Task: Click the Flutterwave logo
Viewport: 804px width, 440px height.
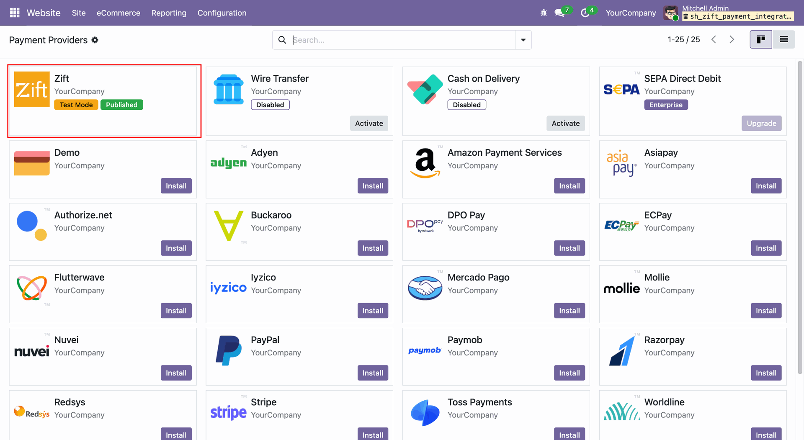Action: [32, 288]
